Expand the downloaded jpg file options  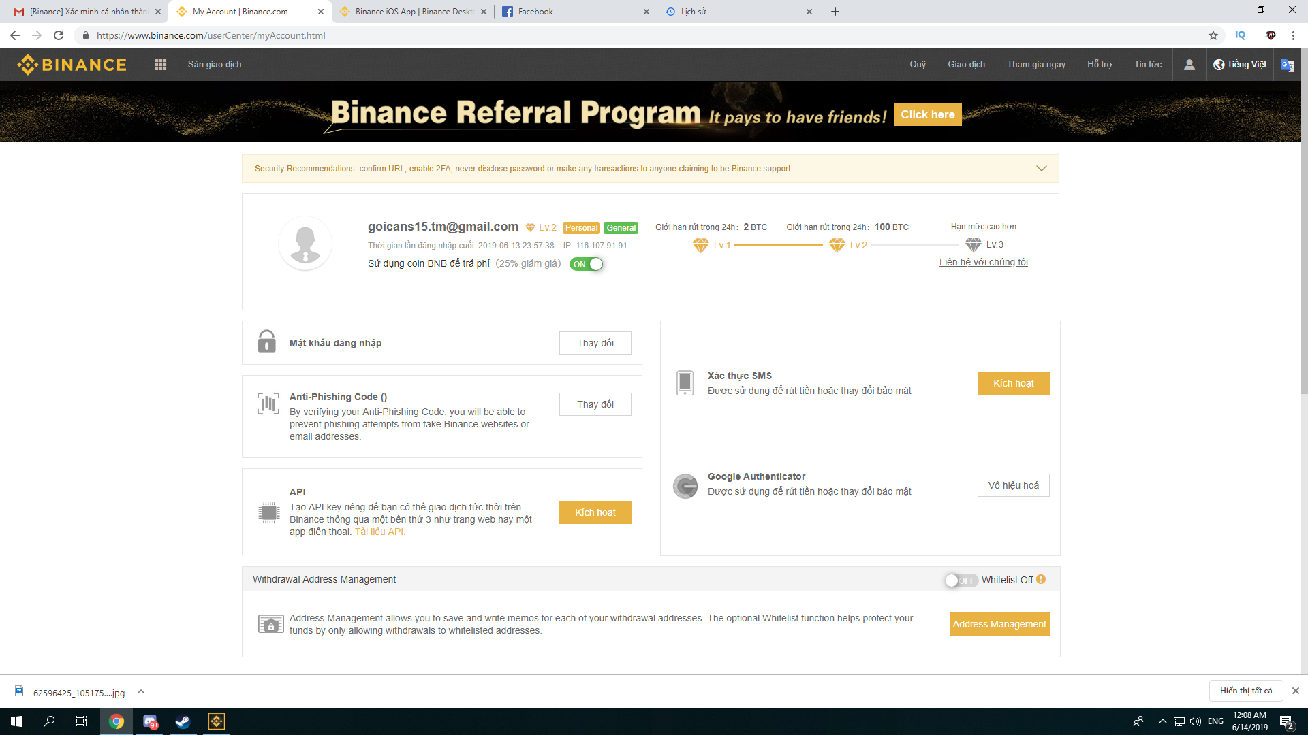tap(141, 692)
